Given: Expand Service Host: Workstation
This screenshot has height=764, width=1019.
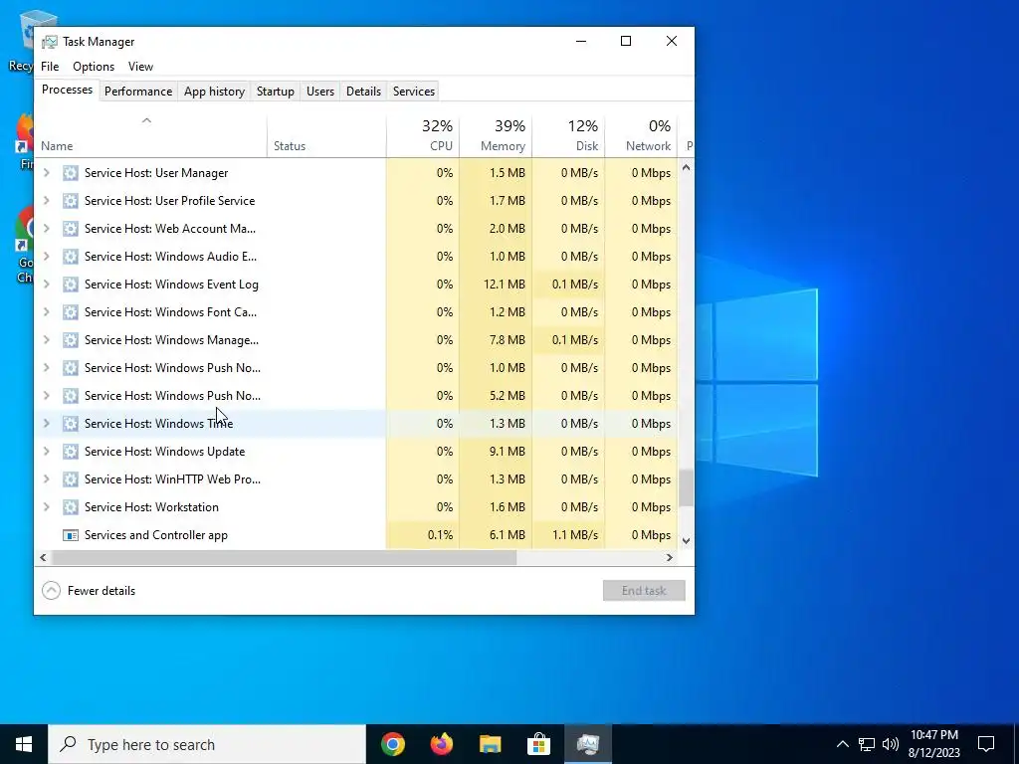Looking at the screenshot, I should click(46, 507).
